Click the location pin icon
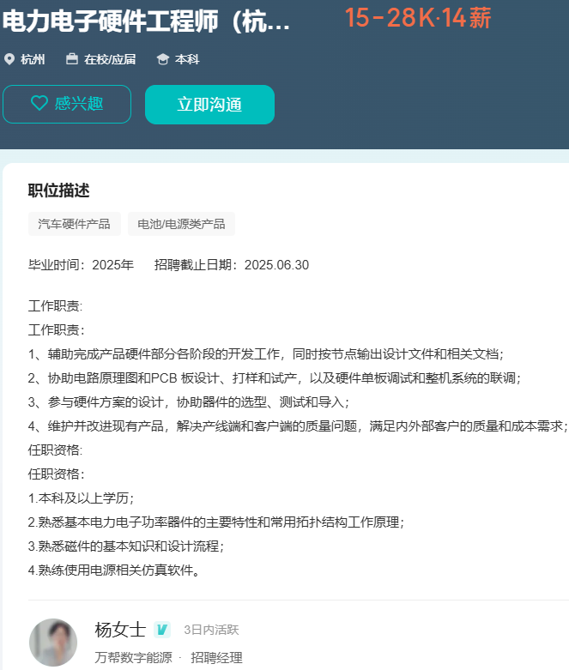The image size is (569, 670). [9, 59]
